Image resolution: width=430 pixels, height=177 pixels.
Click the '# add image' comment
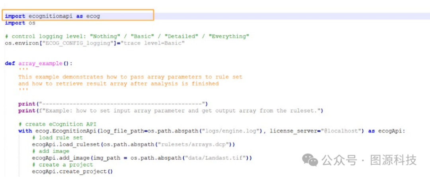51,151
